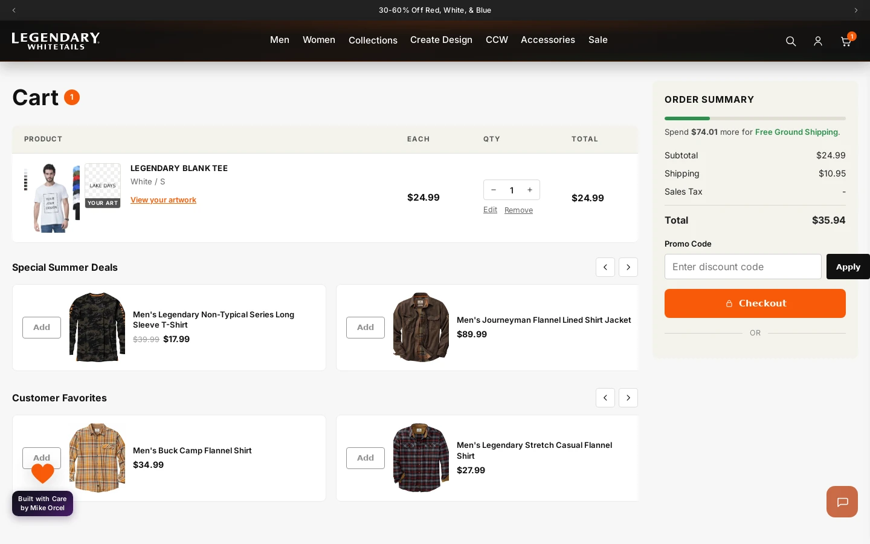Open the Women menu
The height and width of the screenshot is (544, 870).
(x=319, y=40)
